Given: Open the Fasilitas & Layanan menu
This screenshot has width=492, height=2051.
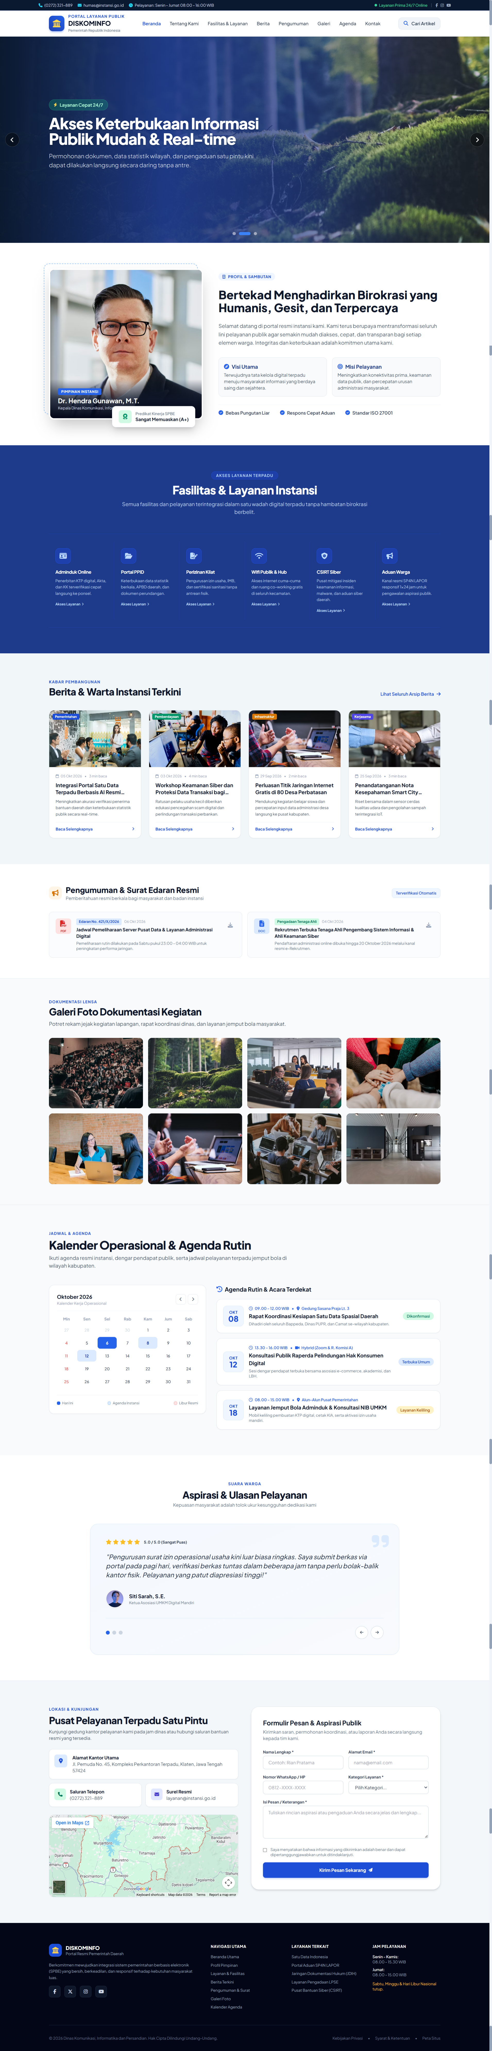Looking at the screenshot, I should pos(228,24).
